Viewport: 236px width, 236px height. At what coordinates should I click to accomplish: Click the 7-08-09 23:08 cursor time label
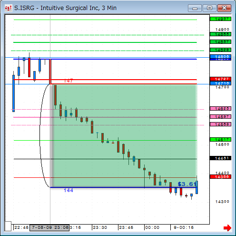click(49, 227)
